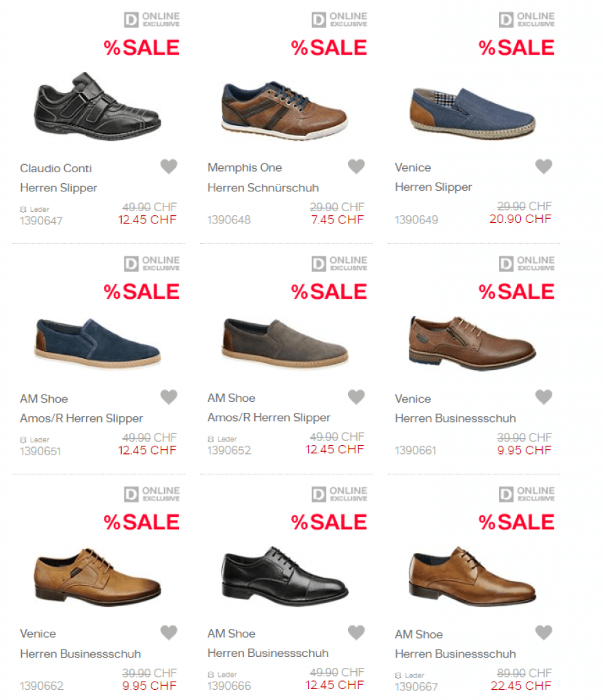Click the Claudio Conti brand name
Screen dimensions: 603x700
56,168
